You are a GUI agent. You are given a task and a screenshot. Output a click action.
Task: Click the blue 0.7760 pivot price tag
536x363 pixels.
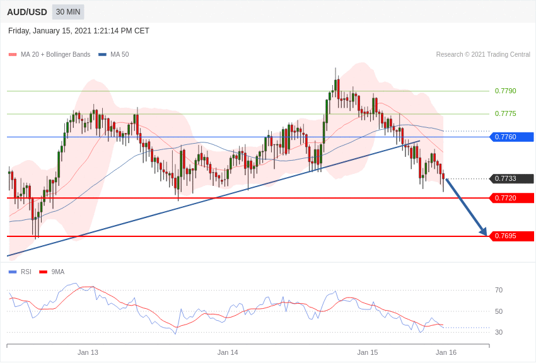tap(511, 137)
